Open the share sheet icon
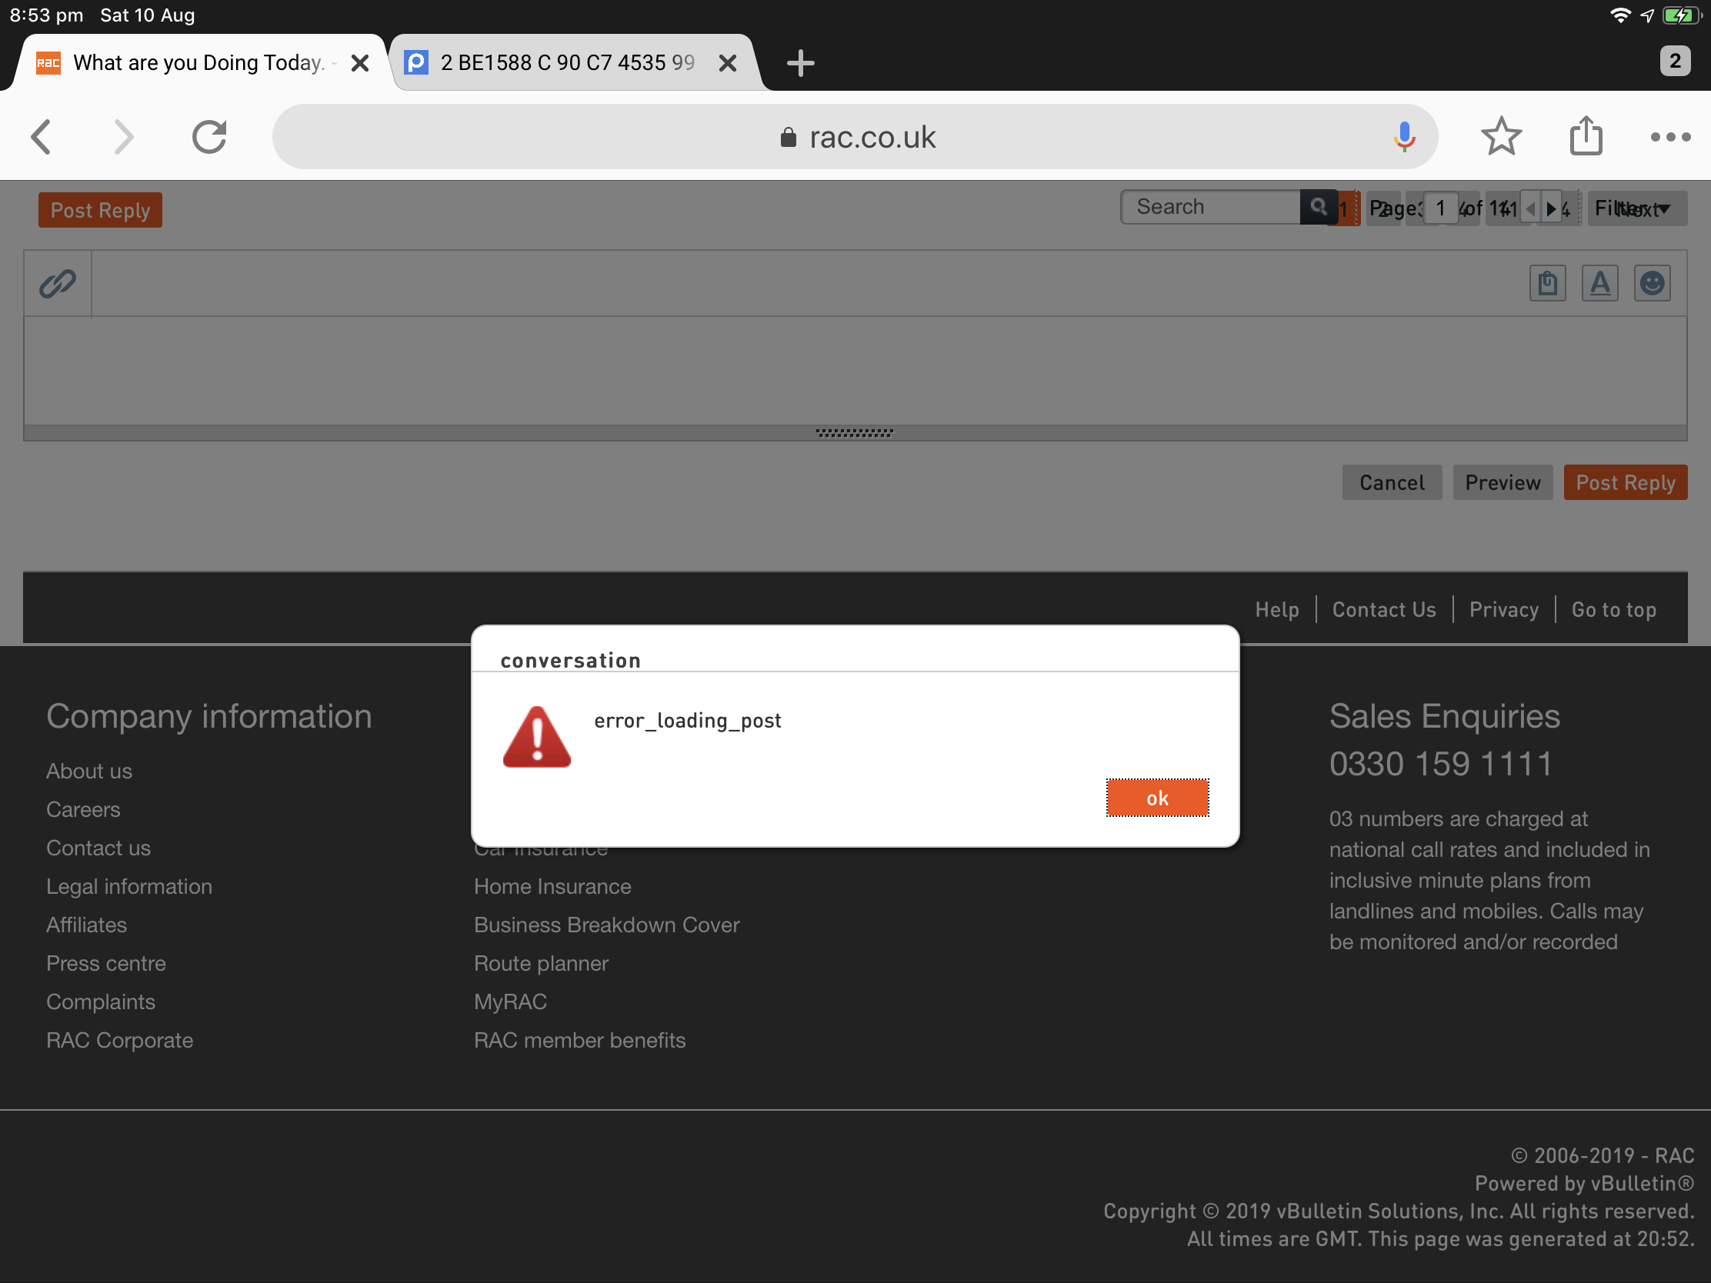1711x1283 pixels. tap(1586, 137)
